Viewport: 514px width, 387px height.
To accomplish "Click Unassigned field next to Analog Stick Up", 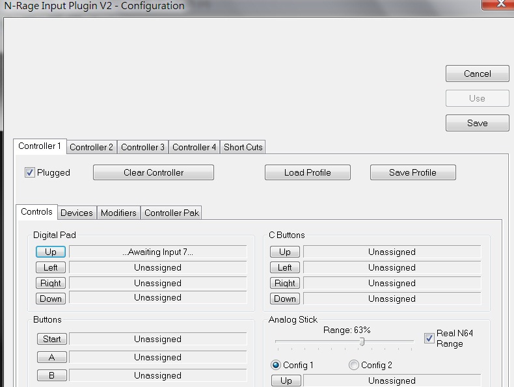I will pos(392,380).
